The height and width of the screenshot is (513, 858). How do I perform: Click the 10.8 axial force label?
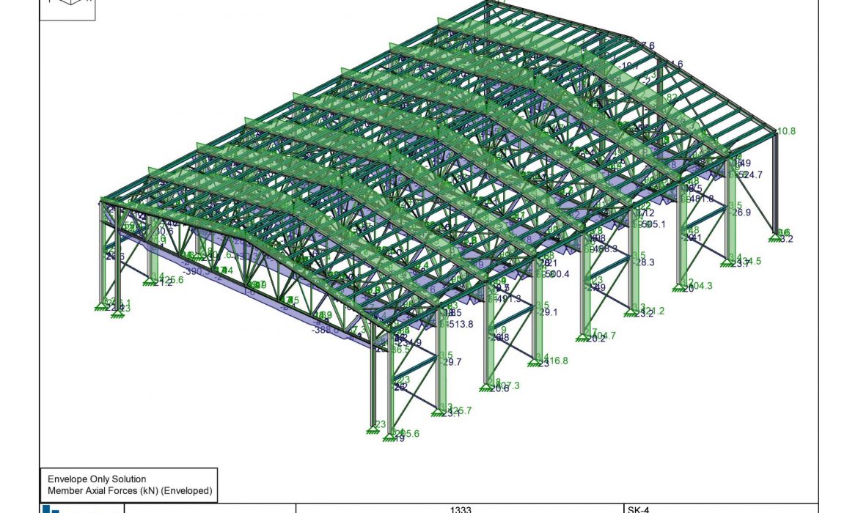coord(786,132)
